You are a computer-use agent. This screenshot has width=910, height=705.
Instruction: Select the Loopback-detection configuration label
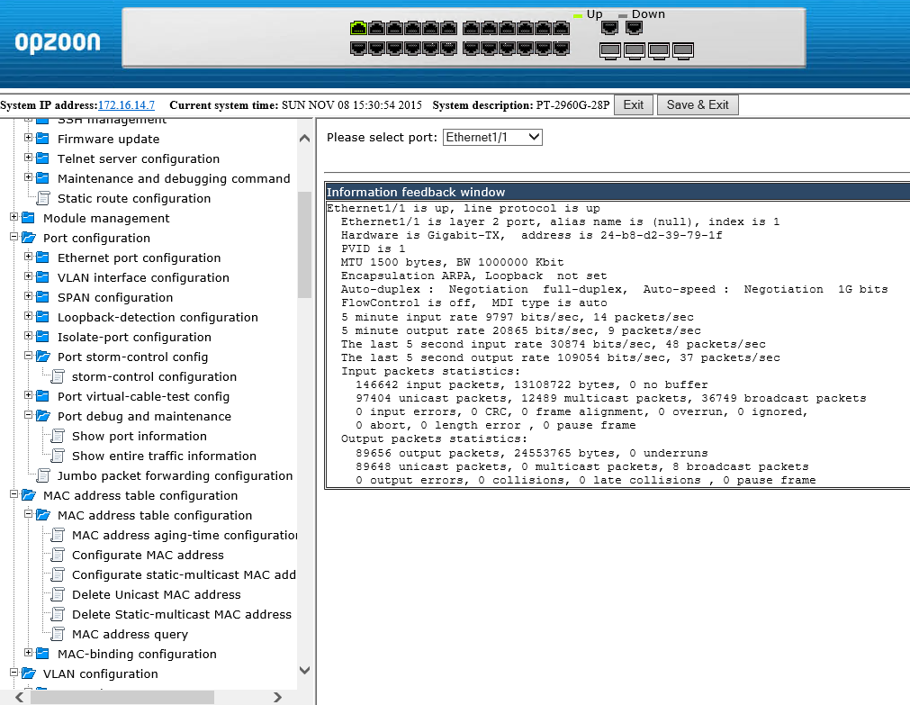(158, 318)
